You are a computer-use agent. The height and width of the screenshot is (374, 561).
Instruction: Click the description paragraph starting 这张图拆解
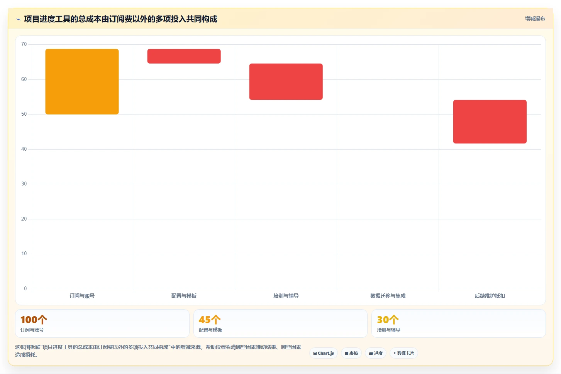point(158,351)
